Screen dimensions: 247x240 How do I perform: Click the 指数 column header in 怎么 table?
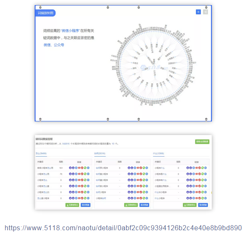tap(61, 162)
